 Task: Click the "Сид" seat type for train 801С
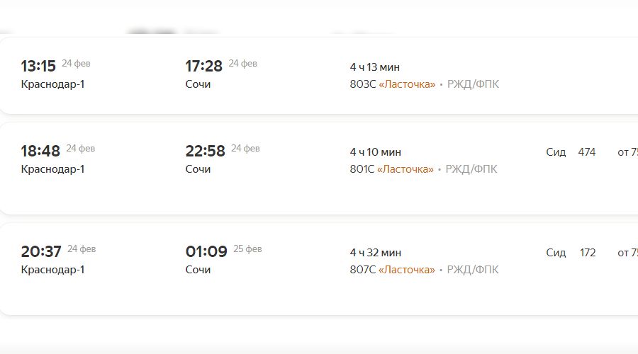point(556,152)
